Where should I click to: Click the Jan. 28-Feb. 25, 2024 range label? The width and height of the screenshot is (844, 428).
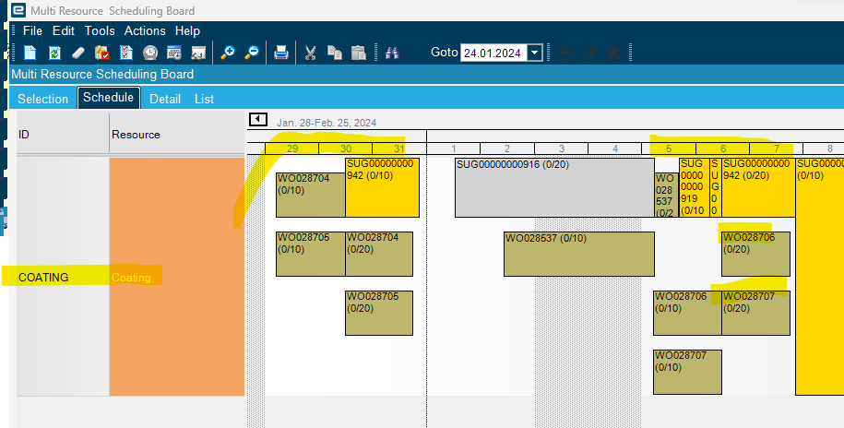(327, 123)
